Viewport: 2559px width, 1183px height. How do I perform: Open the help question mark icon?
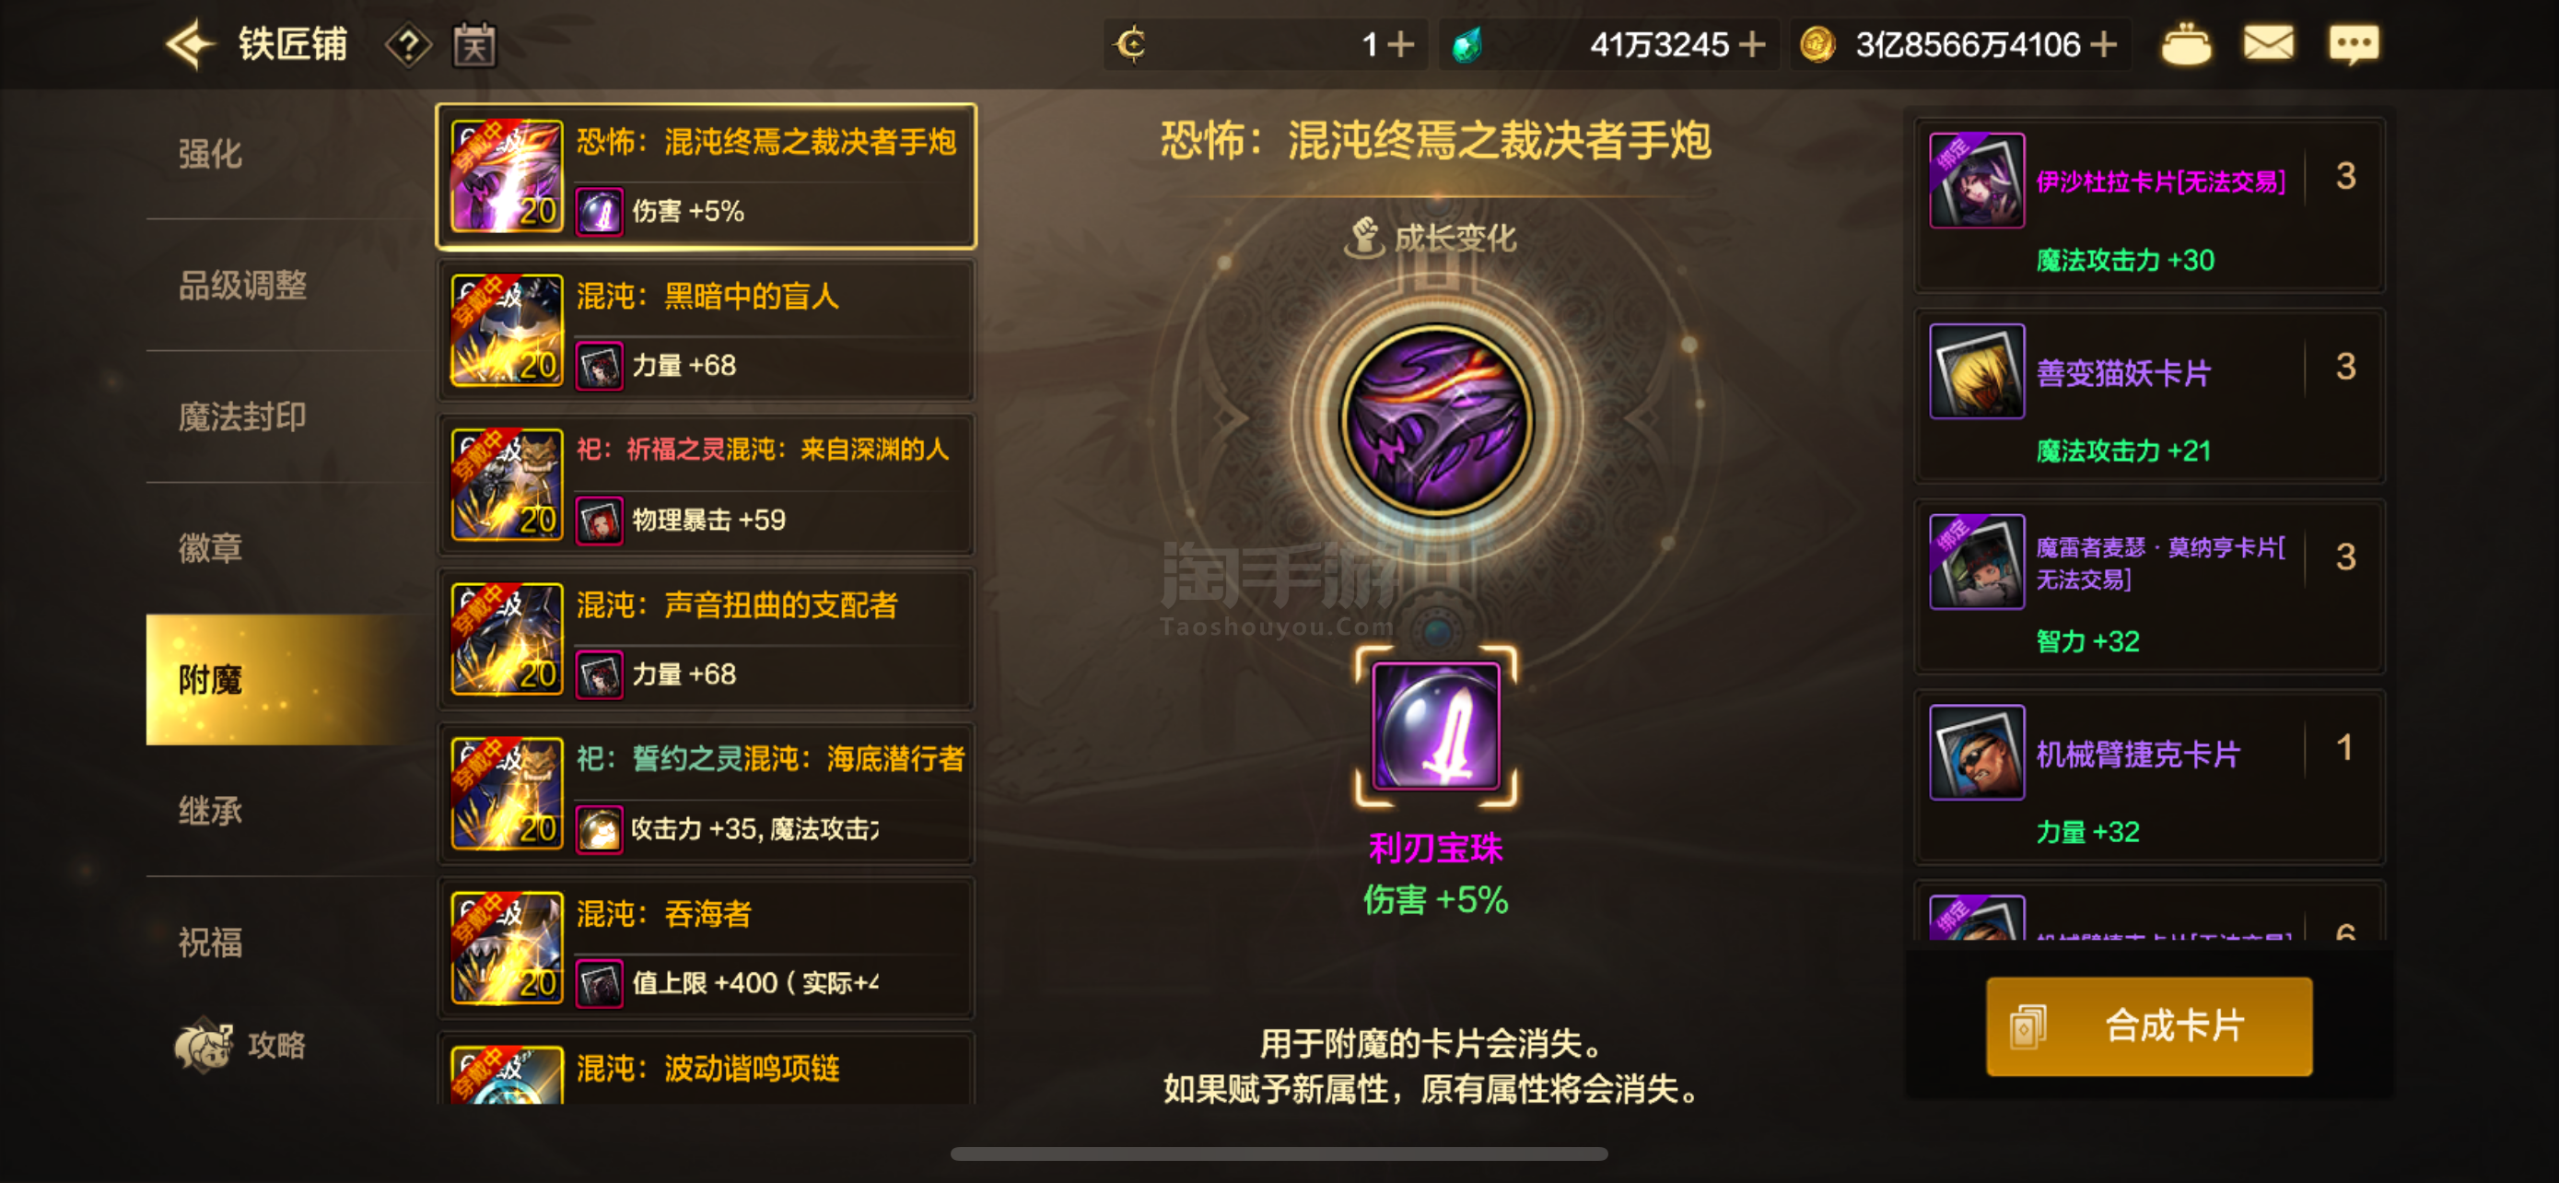(408, 45)
